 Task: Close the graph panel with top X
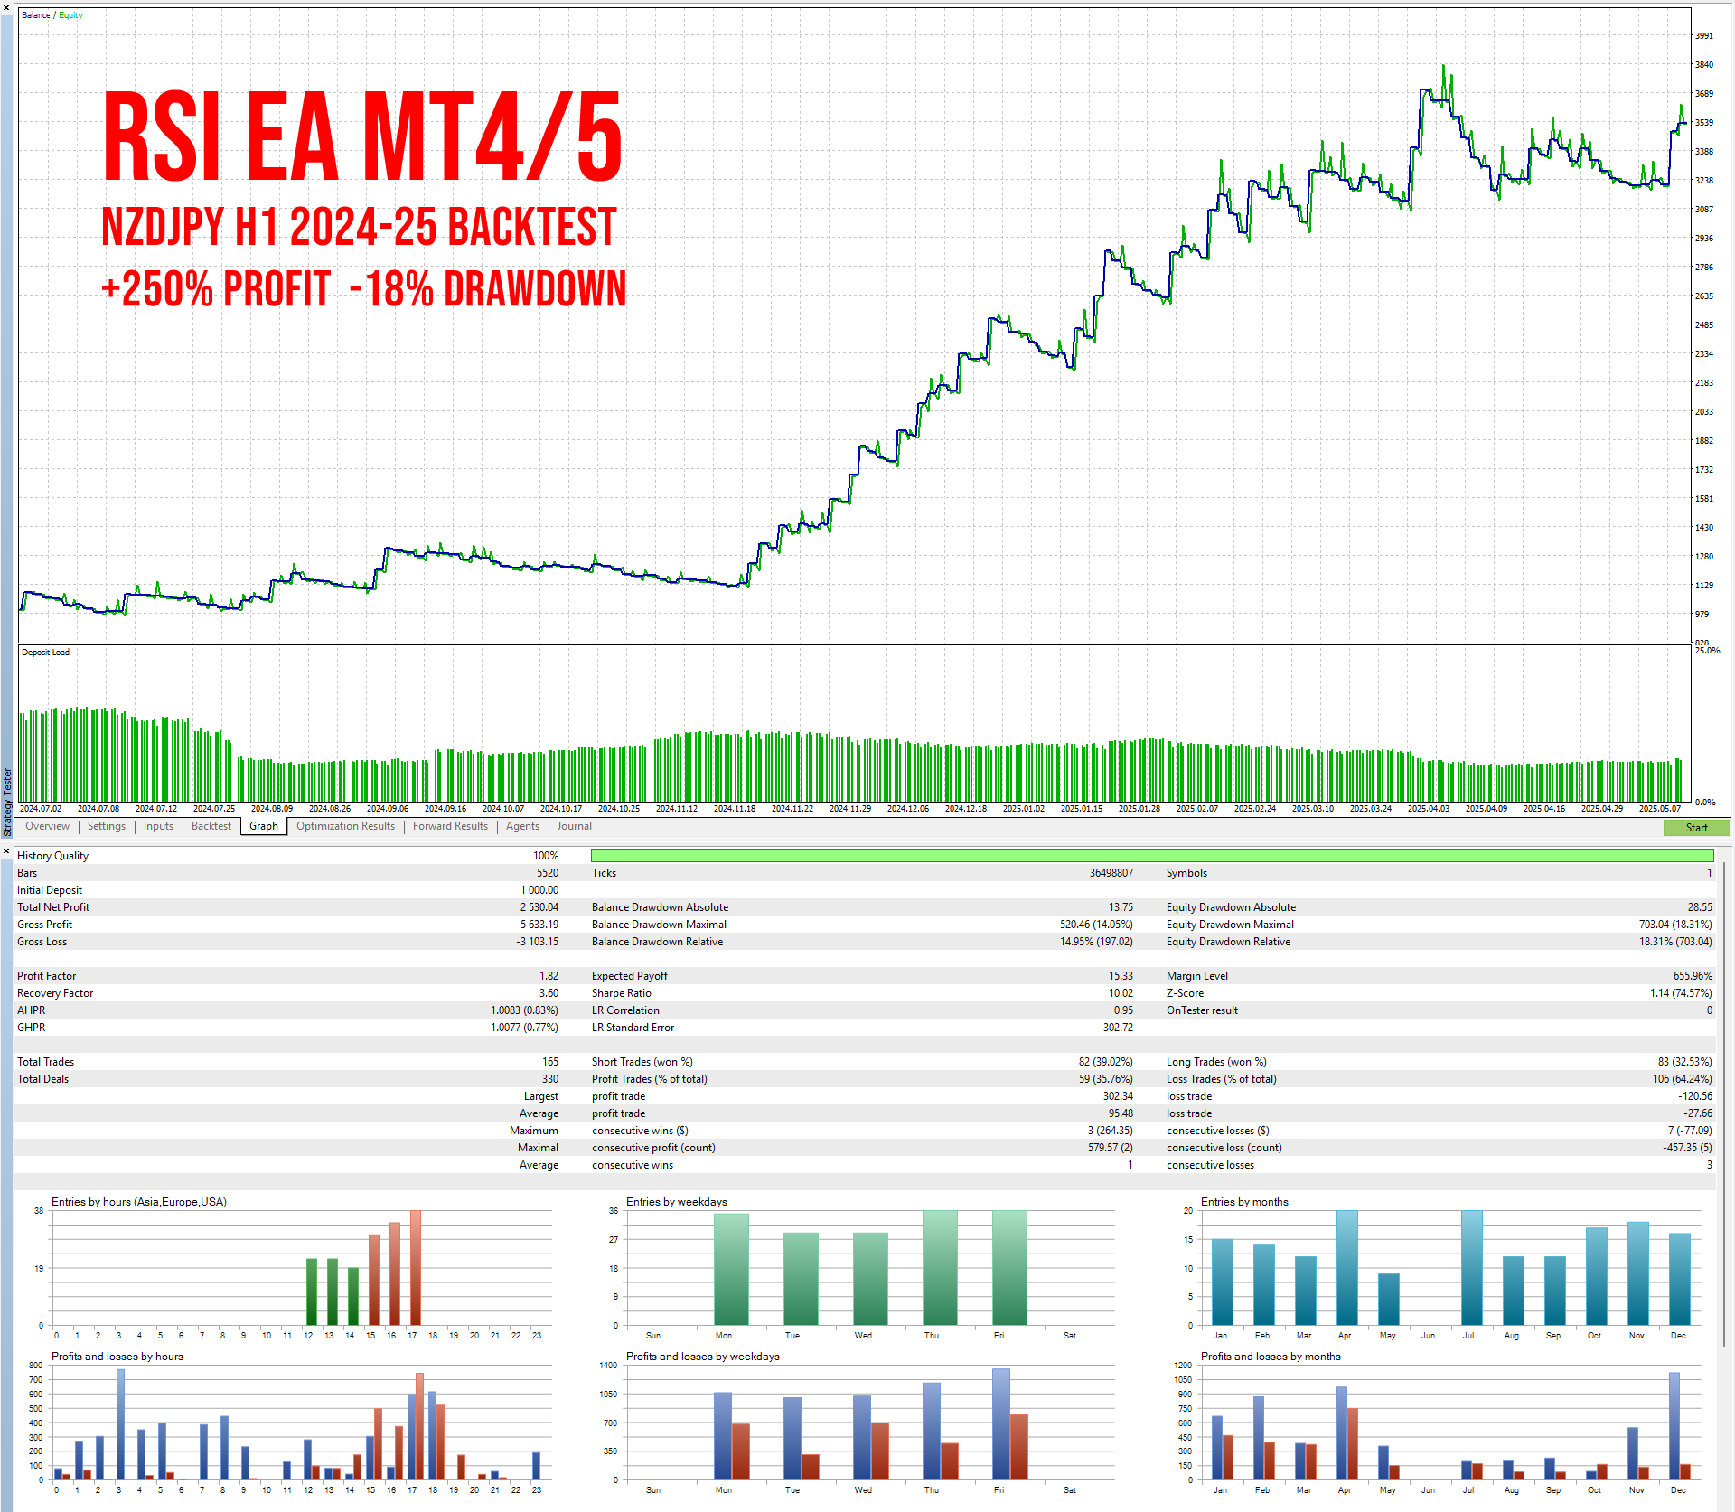(6, 6)
